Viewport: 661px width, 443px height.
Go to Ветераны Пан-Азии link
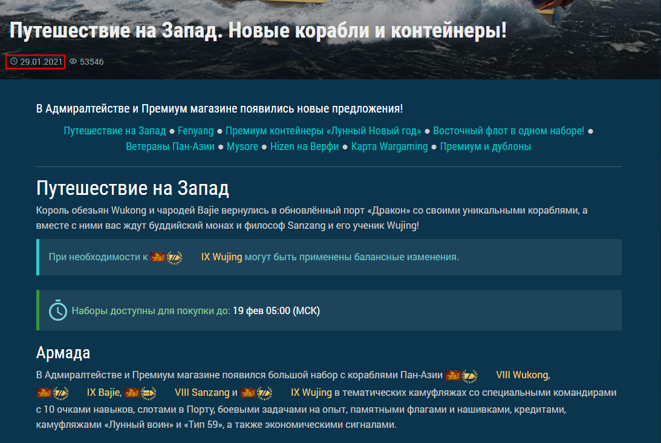click(170, 146)
